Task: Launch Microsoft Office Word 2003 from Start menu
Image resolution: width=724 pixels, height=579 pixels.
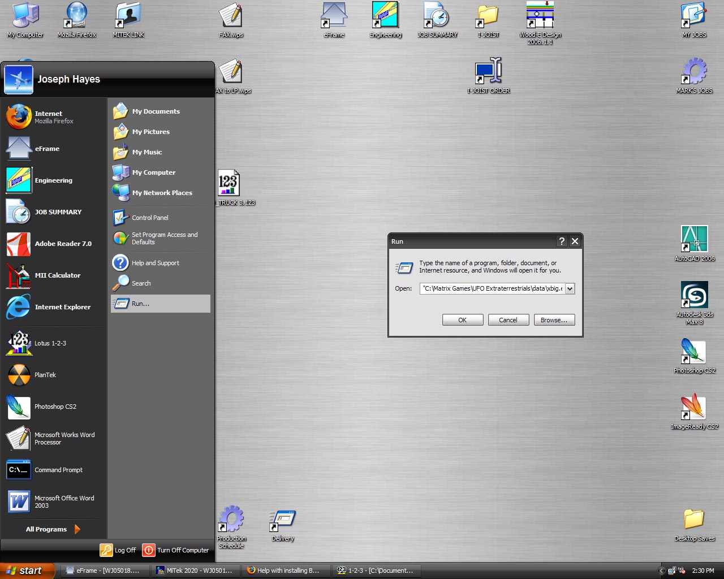Action: pos(54,502)
